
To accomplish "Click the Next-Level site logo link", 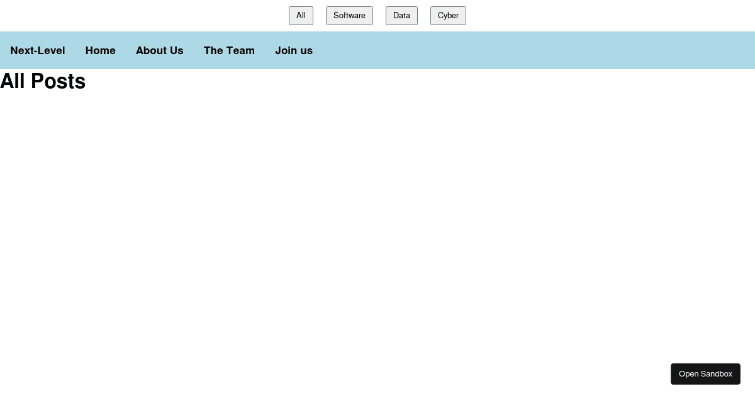I will pyautogui.click(x=38, y=50).
